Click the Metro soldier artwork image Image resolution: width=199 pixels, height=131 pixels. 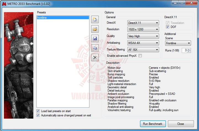19,65
